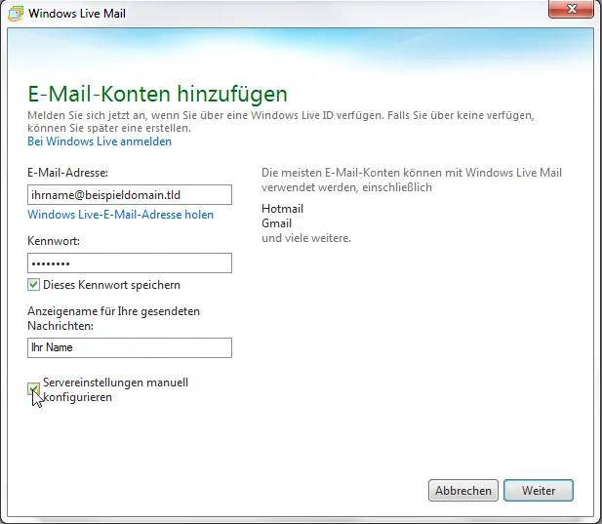Click the Anzeigename field containing 'Ihr Name'
The height and width of the screenshot is (524, 602).
click(x=130, y=347)
